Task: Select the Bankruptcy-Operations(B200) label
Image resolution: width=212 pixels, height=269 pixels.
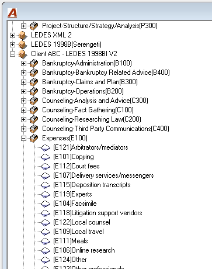Action: (x=83, y=91)
